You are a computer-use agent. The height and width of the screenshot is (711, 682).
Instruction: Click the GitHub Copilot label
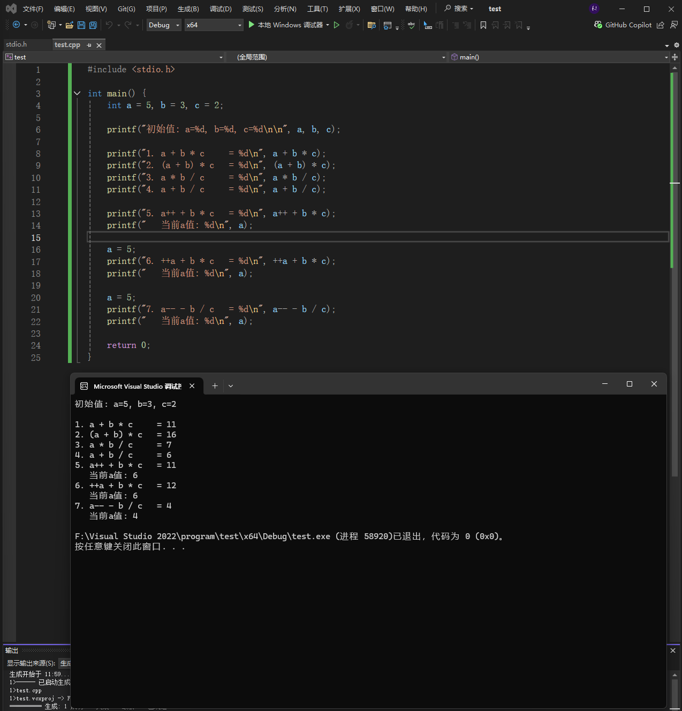pos(628,25)
